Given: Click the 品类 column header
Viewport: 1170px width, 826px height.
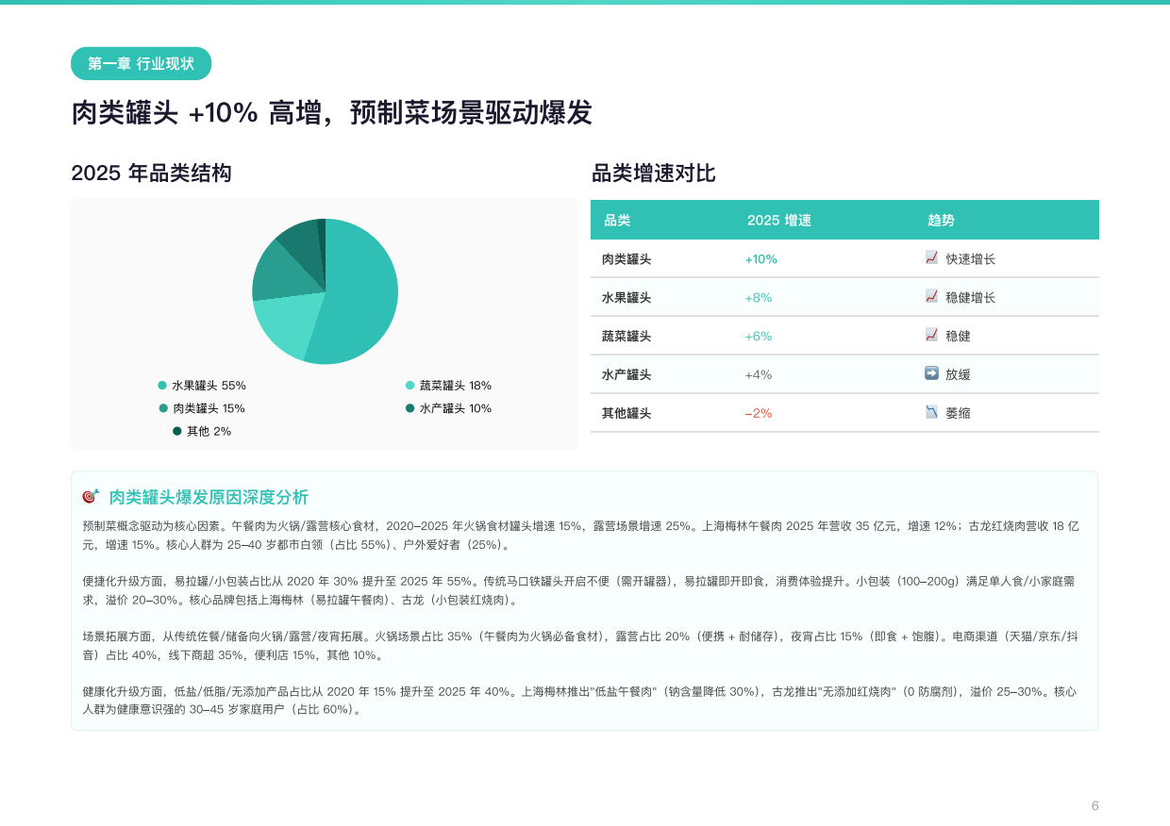Looking at the screenshot, I should [617, 221].
